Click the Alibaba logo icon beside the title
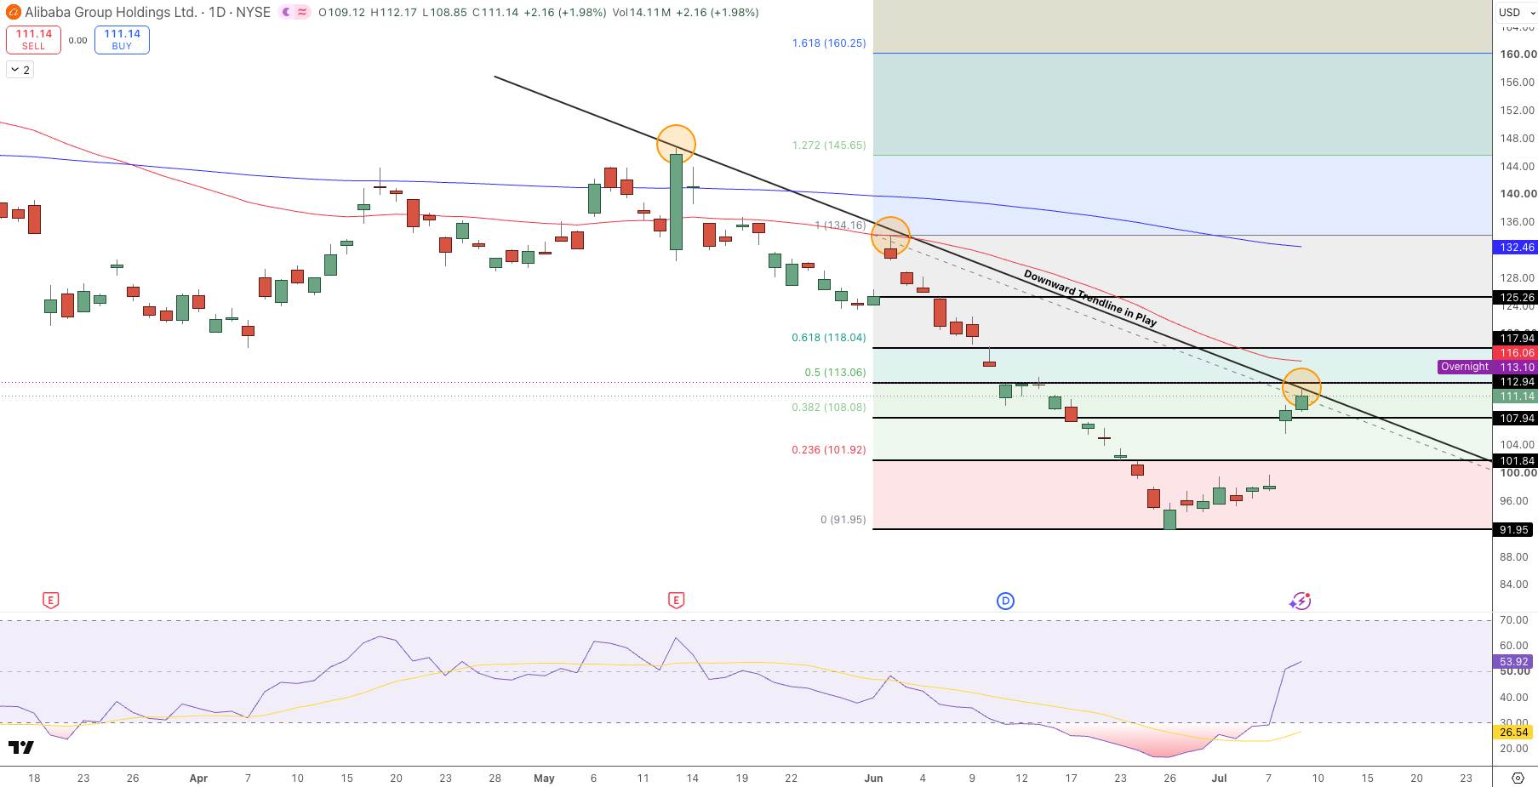The width and height of the screenshot is (1538, 787). point(12,12)
